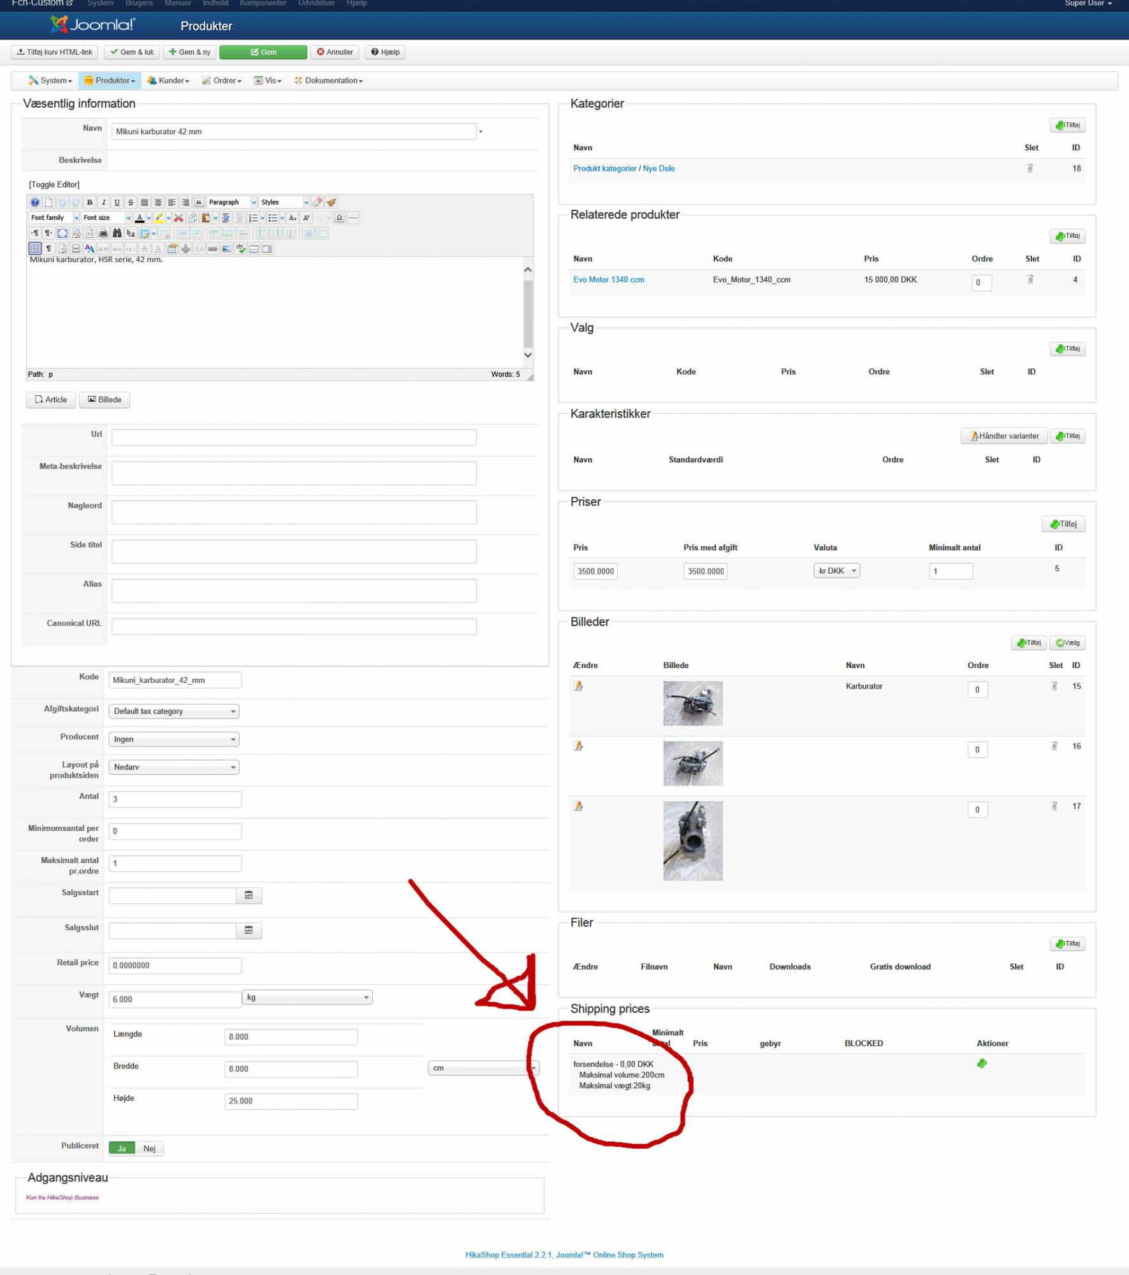The image size is (1129, 1275).
Task: Open the HikaShop Essential footer link
Action: coord(564,1255)
